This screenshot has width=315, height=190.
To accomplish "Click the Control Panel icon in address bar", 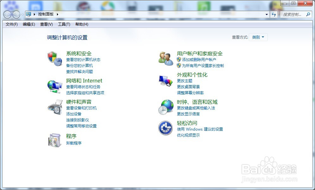I will coord(28,14).
